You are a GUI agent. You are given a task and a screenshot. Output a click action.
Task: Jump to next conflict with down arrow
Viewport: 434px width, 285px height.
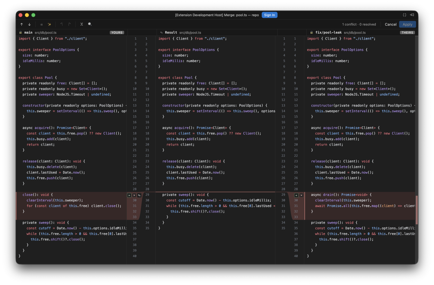29,24
